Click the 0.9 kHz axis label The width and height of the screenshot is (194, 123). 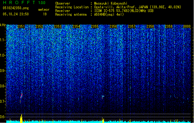click(x=3, y=71)
